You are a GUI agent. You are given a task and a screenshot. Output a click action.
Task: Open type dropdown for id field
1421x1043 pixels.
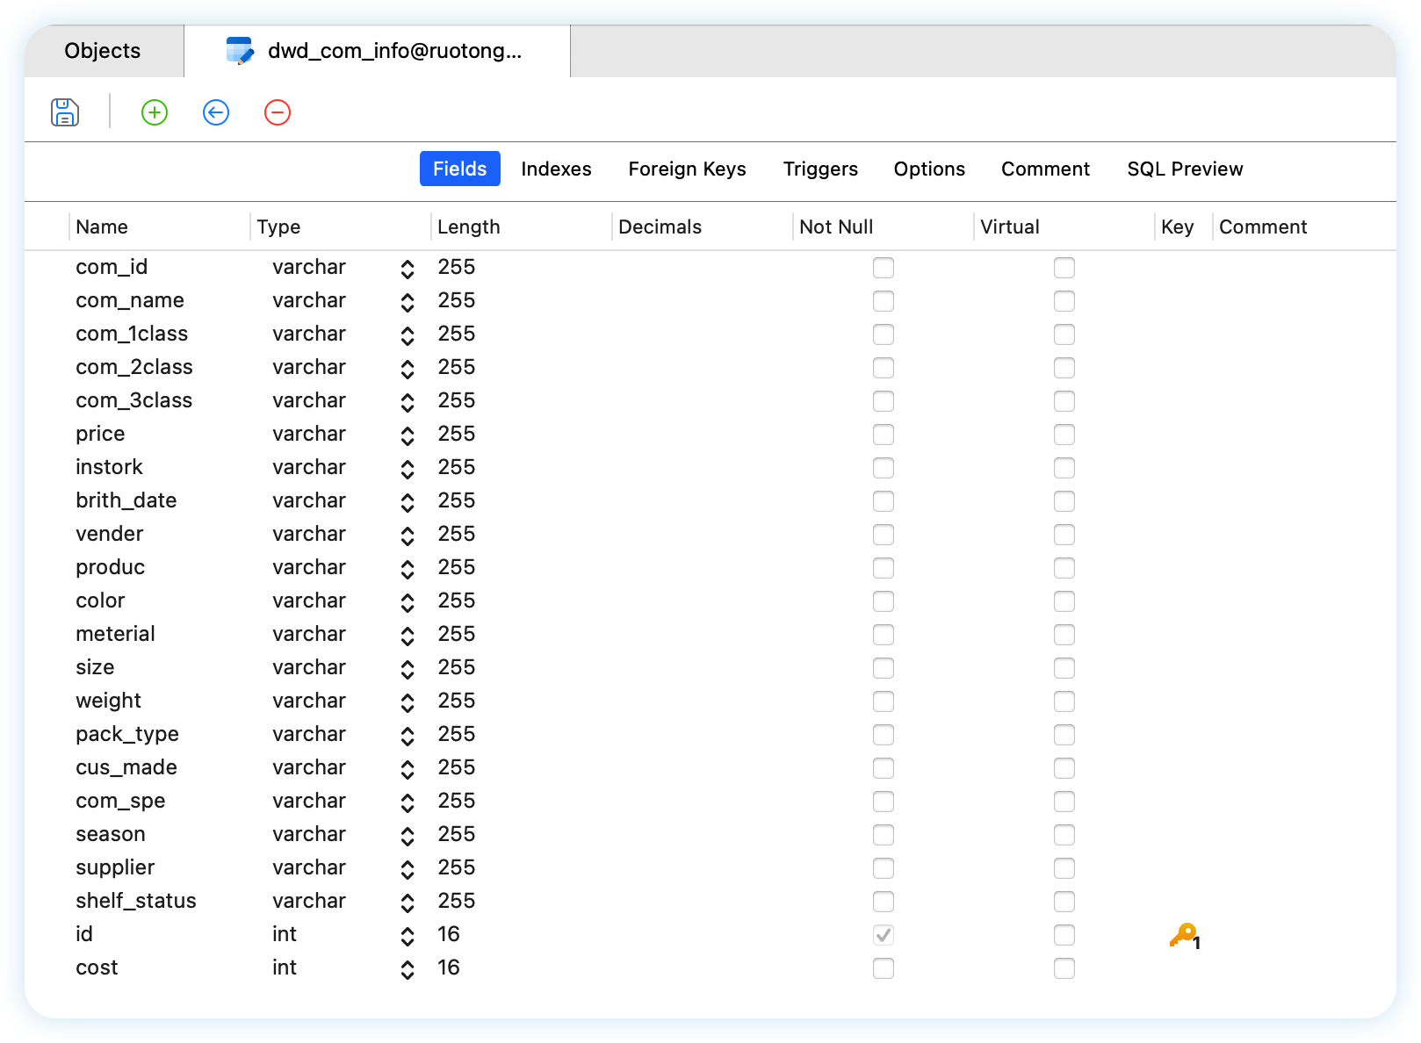click(x=408, y=937)
